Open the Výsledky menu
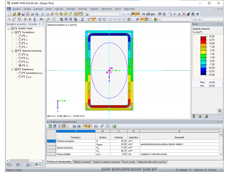The image size is (229, 172). pos(71,9)
